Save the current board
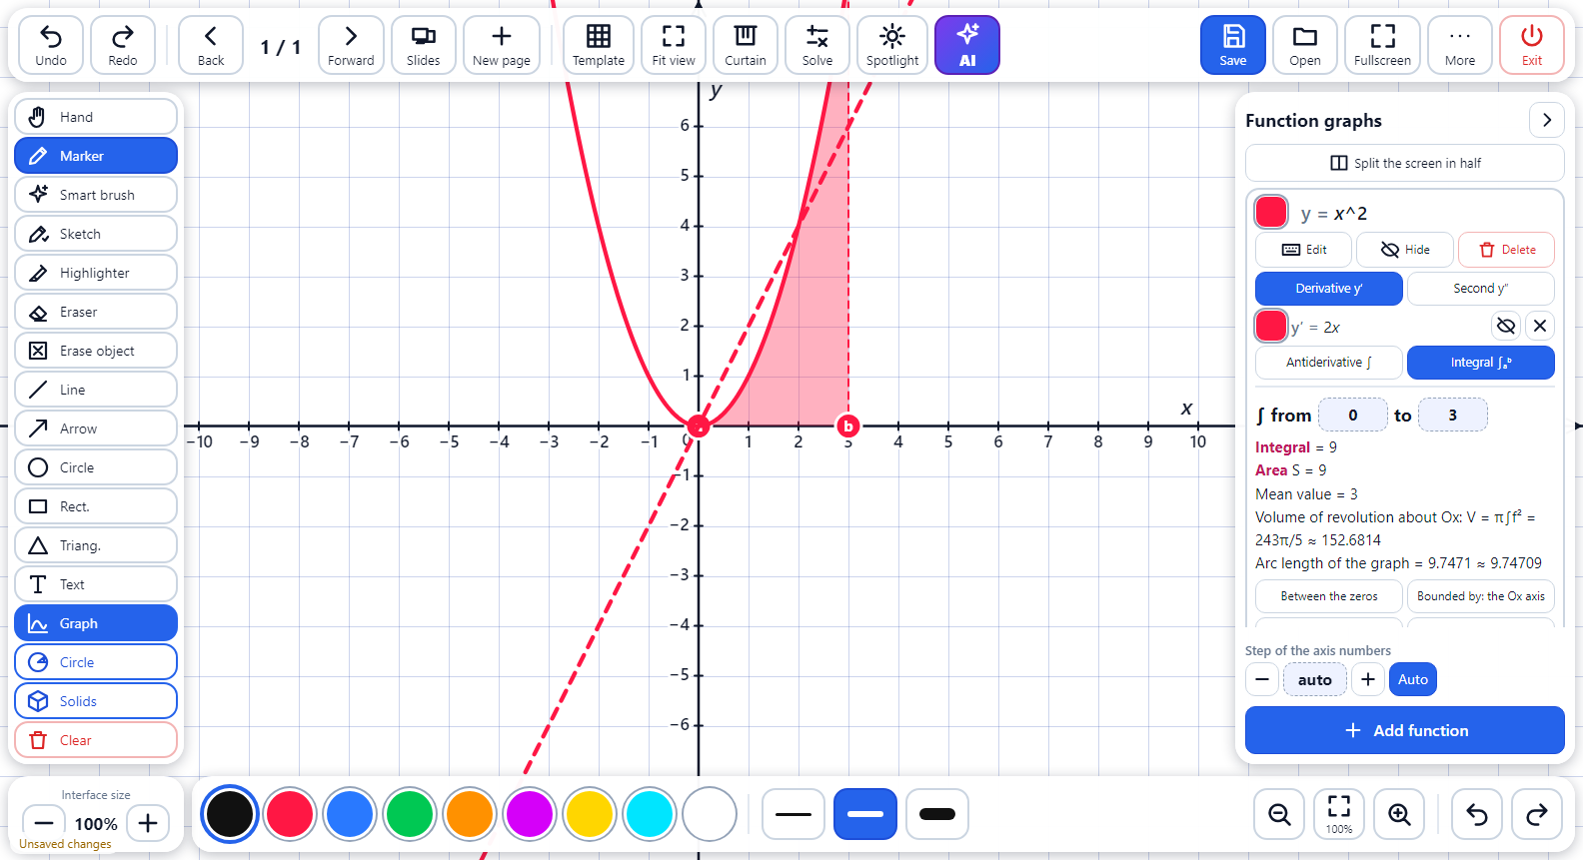Image resolution: width=1583 pixels, height=860 pixels. pos(1233,45)
